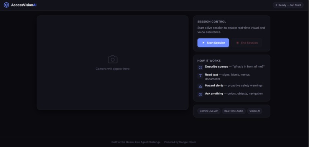Click the camera preview area
Viewport: 309px width, 147px height.
coord(113,63)
